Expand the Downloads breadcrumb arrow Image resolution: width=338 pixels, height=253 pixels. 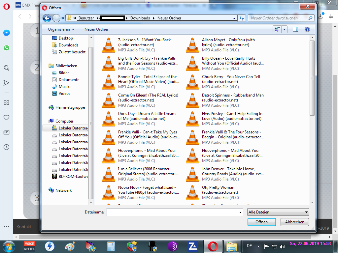click(154, 18)
